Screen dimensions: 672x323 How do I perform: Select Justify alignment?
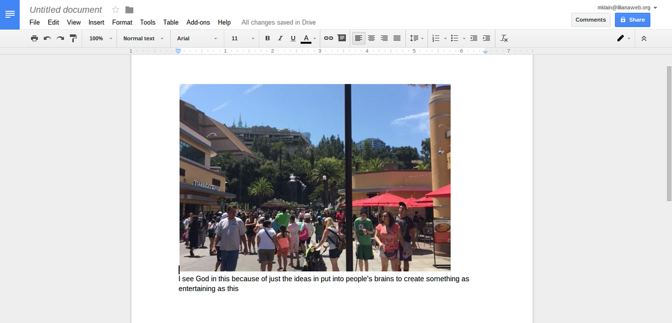click(397, 38)
